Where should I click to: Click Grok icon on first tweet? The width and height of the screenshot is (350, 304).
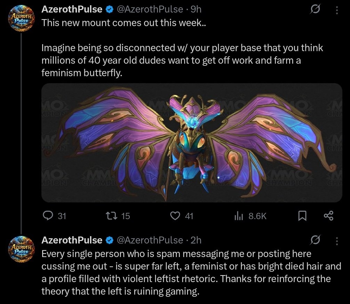(315, 10)
